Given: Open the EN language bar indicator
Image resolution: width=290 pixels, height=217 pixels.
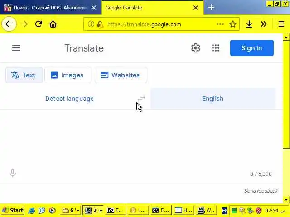Looking at the screenshot, I should coord(225,211).
